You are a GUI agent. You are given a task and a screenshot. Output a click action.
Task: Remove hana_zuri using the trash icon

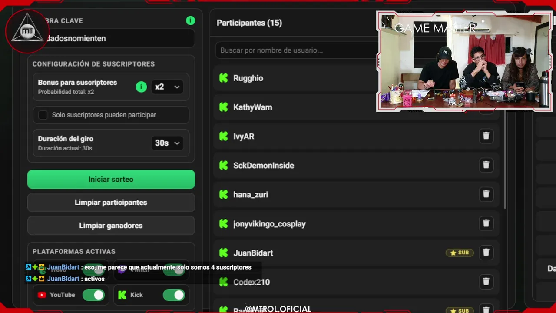486,194
